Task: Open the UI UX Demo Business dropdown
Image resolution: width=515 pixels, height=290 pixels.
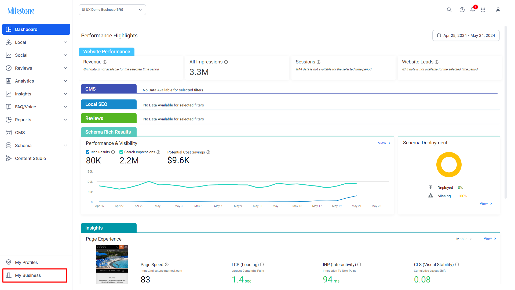Action: click(x=112, y=10)
